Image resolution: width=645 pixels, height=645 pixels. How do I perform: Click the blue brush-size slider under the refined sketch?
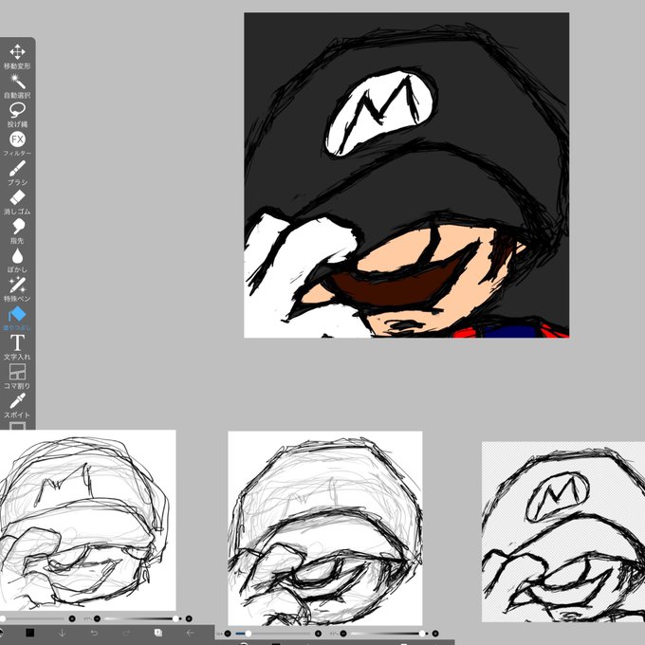click(x=273, y=634)
